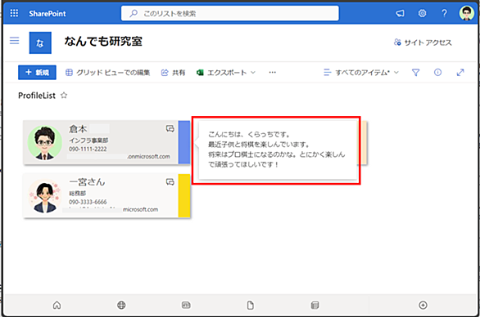
Task: Click the avatar on 倉本 card
Action: 45,143
